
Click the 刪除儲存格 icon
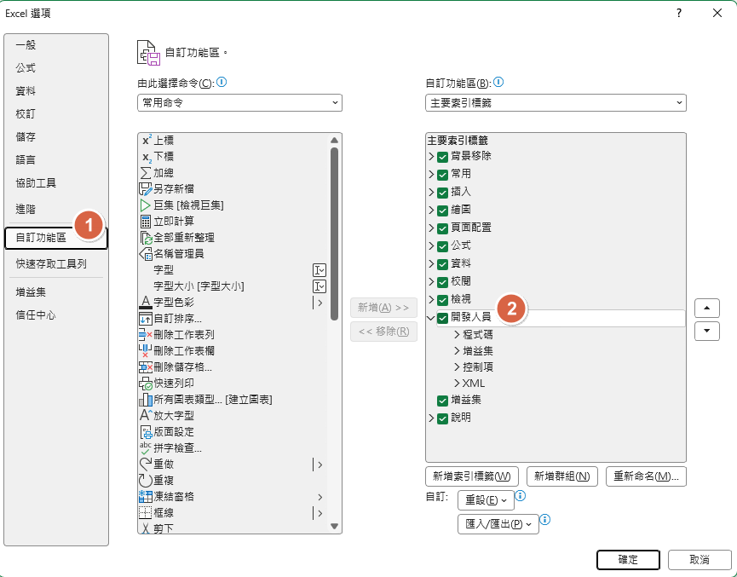146,367
